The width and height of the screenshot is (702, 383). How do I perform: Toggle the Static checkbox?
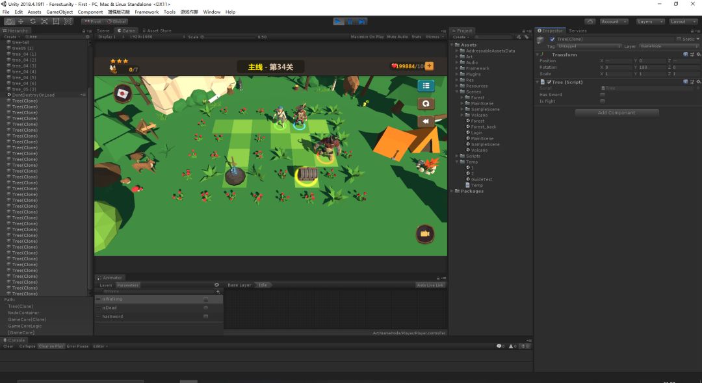(679, 39)
